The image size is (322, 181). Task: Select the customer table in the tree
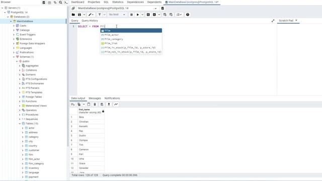click(34, 150)
